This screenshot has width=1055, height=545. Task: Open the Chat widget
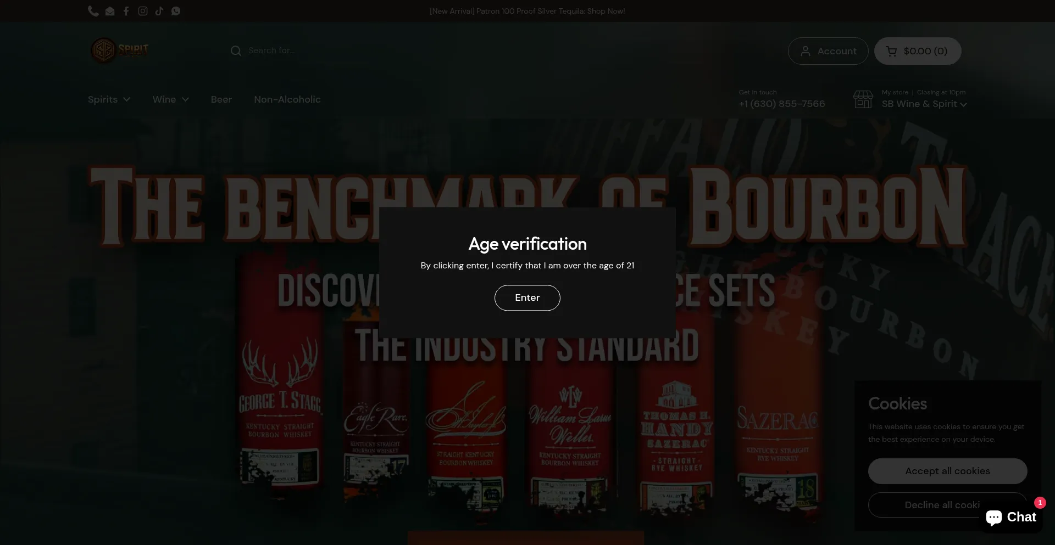tap(1011, 517)
